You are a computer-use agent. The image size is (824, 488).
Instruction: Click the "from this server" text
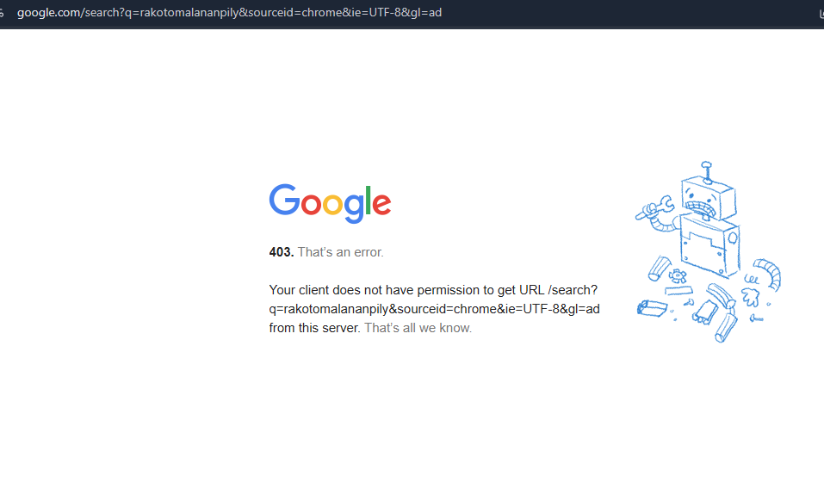point(313,328)
